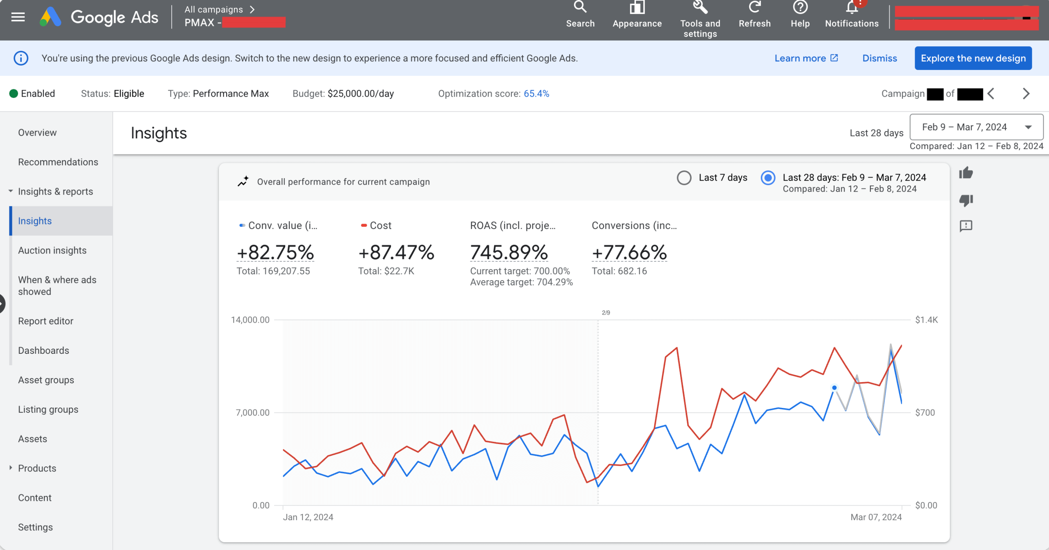This screenshot has height=550, width=1049.
Task: Click Conv. value blue legend swatch
Action: [242, 225]
